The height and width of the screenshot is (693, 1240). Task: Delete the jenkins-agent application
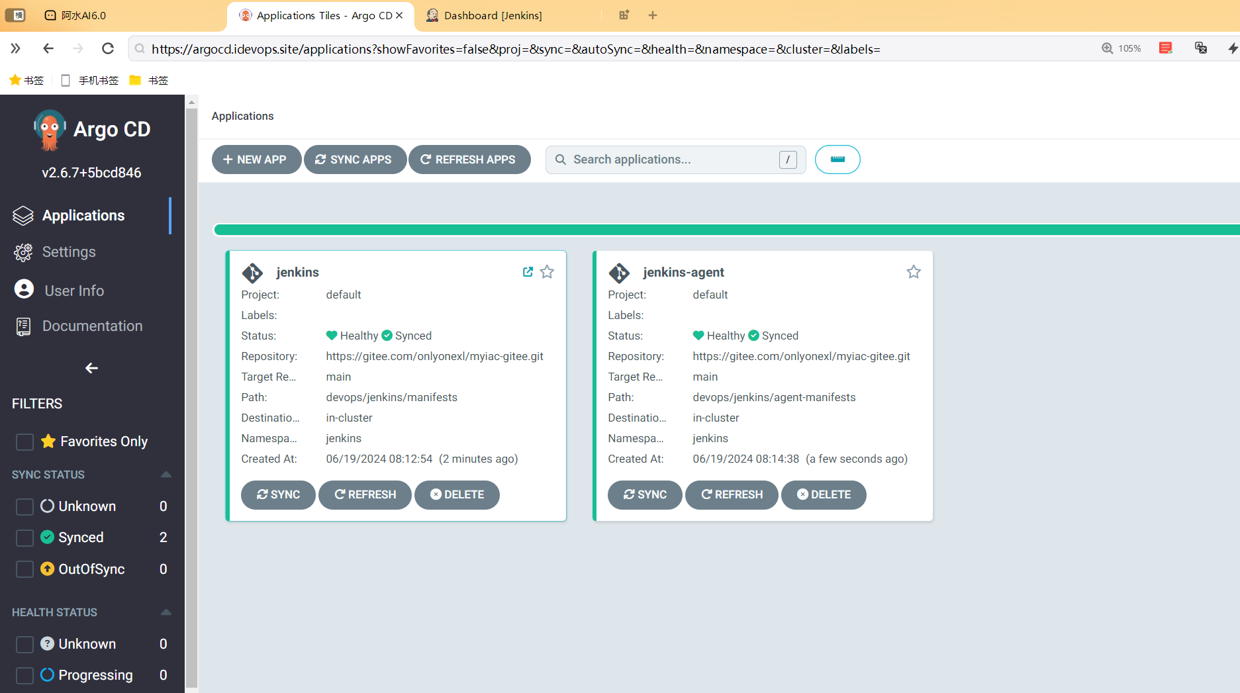point(824,494)
